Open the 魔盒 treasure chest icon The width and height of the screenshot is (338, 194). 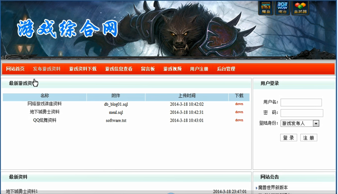tap(266, 8)
